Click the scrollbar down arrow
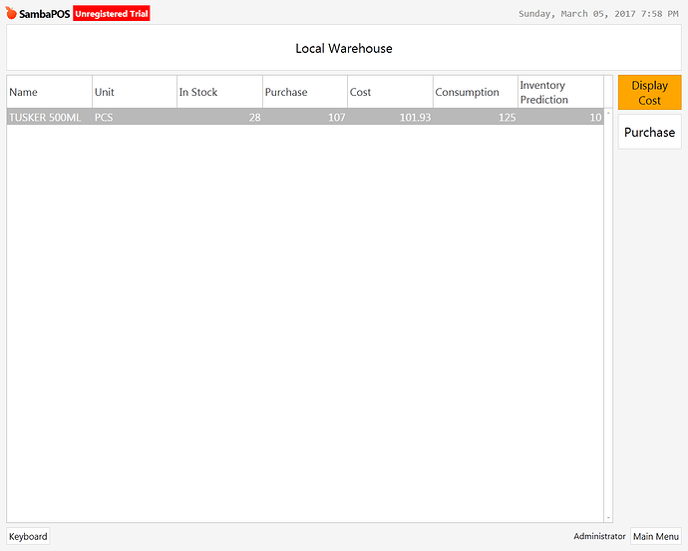Image resolution: width=688 pixels, height=551 pixels. click(x=608, y=517)
